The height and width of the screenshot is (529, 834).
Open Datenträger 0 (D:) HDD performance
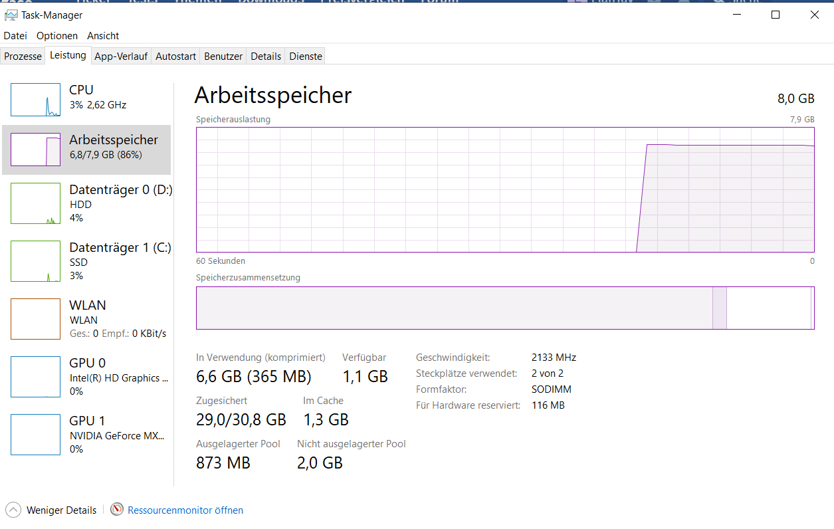tap(86, 203)
